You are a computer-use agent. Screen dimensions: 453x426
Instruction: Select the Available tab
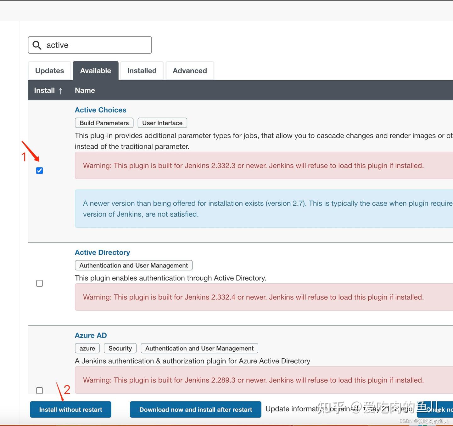click(x=95, y=71)
